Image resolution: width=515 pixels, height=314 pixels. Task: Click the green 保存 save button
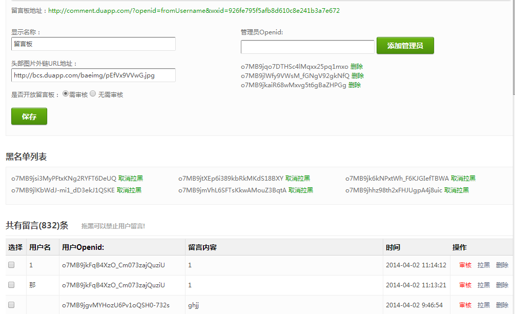point(29,116)
